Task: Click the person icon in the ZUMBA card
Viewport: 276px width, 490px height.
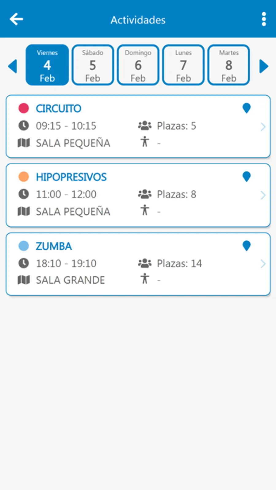Action: [145, 279]
